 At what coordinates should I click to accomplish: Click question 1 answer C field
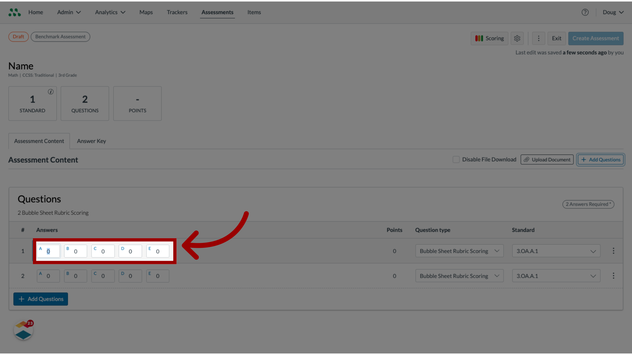click(103, 251)
